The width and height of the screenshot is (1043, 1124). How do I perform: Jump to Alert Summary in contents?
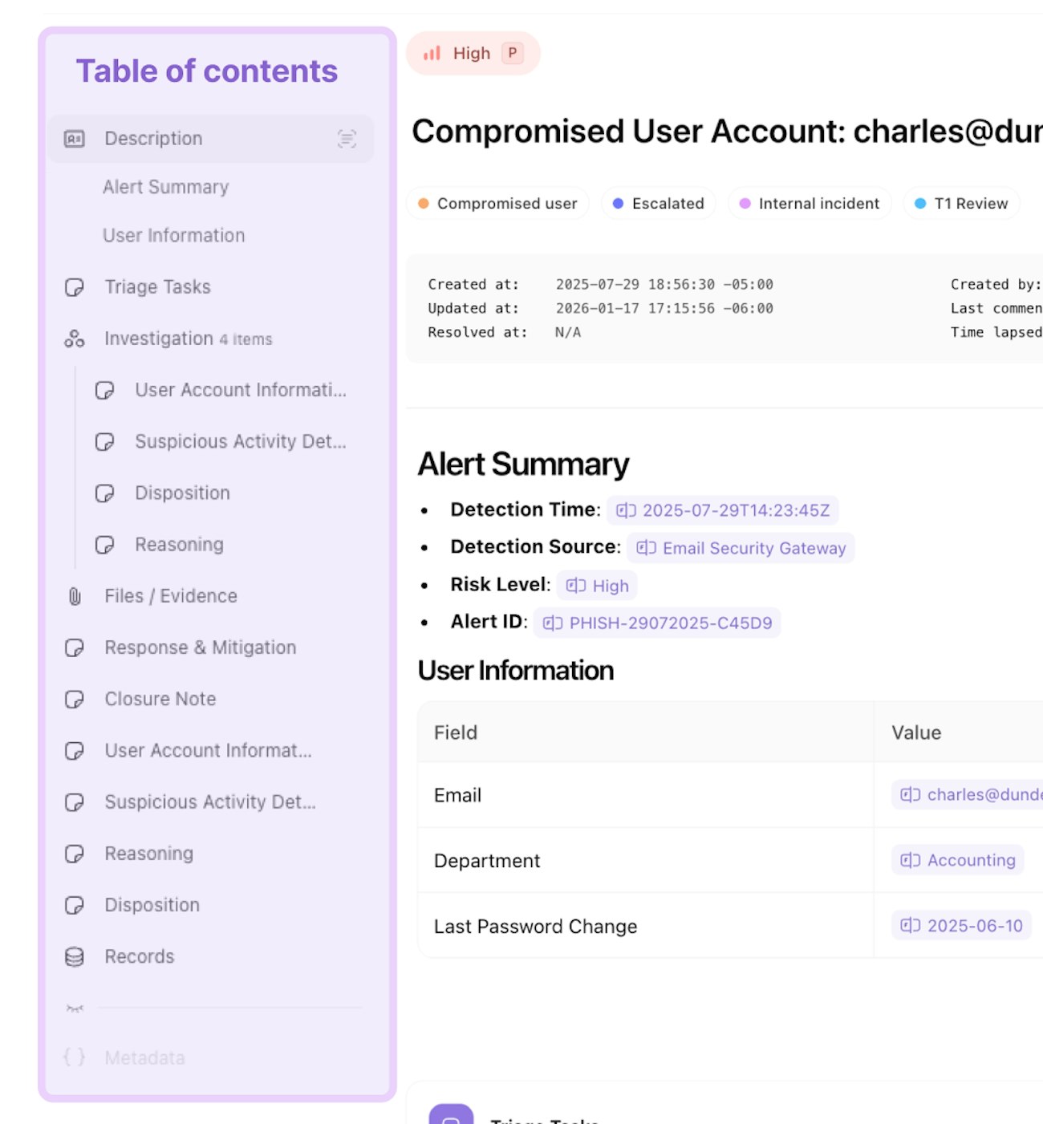165,187
